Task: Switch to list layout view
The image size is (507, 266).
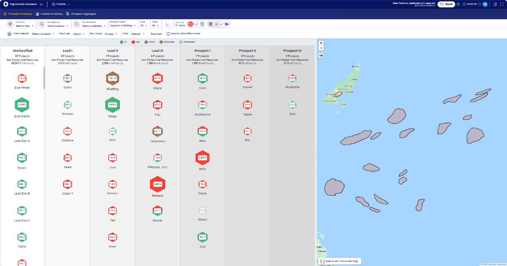Action: pos(217,24)
